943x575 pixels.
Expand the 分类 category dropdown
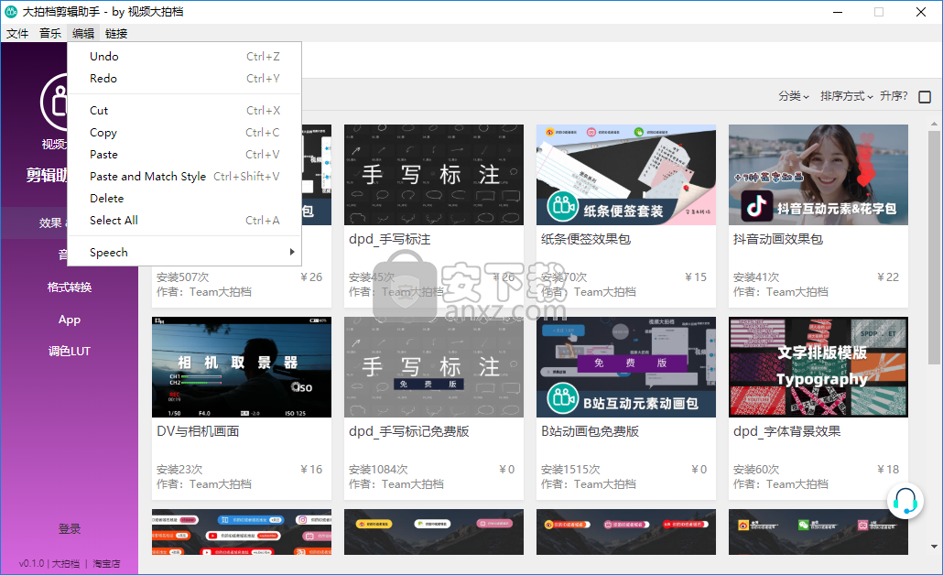(x=793, y=96)
